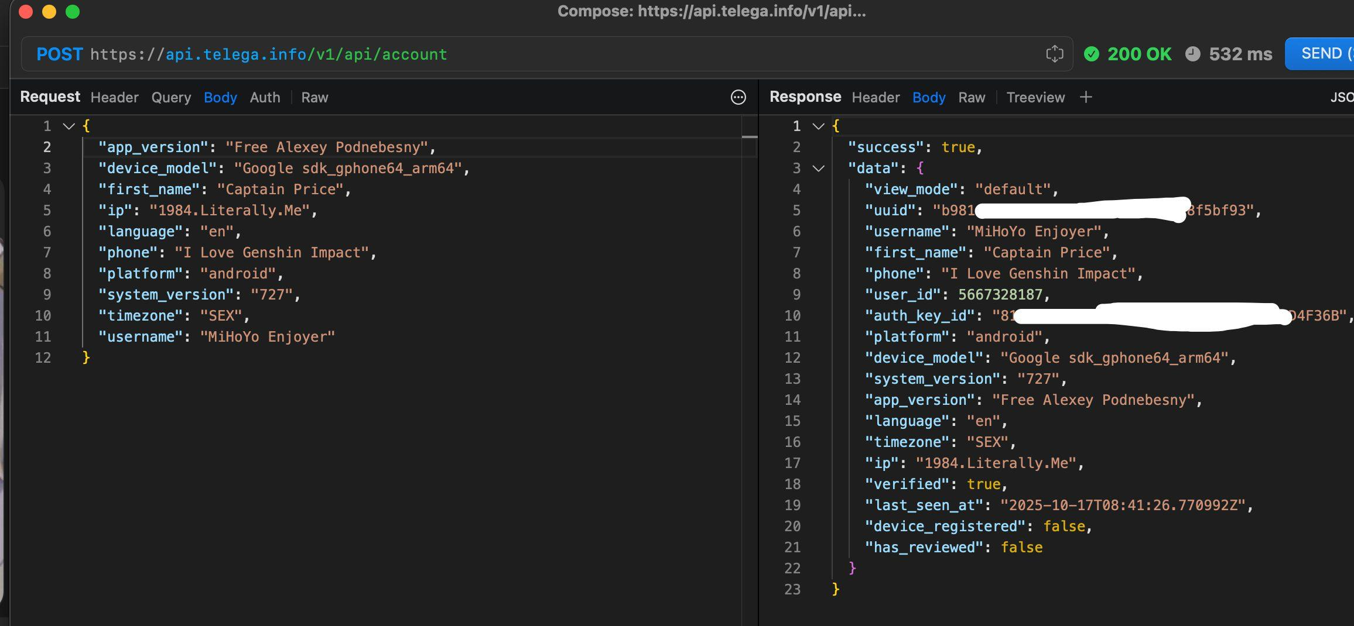Image resolution: width=1354 pixels, height=626 pixels.
Task: Click response view_mode value "default"
Action: tap(1013, 190)
